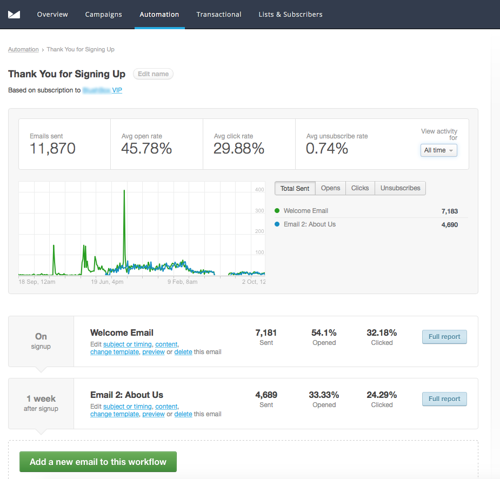
Task: Go to the Campaigns tab
Action: point(103,15)
